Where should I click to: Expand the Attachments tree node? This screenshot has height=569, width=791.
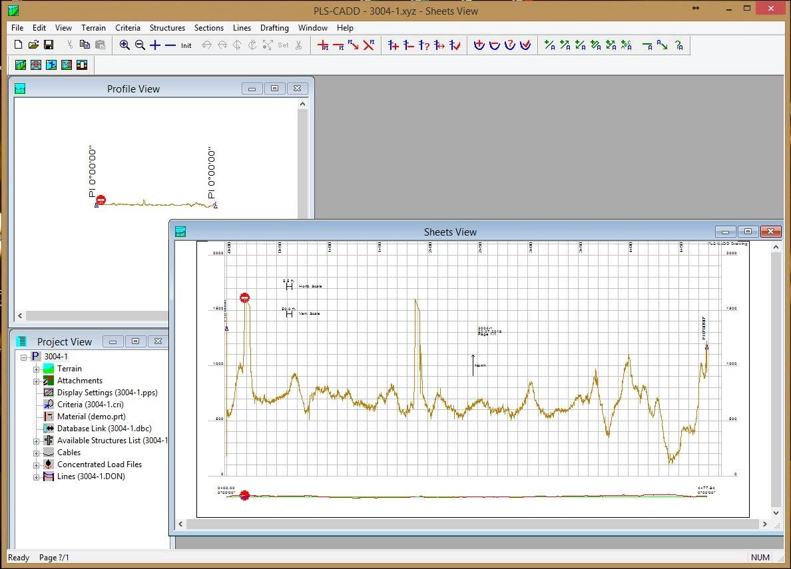pyautogui.click(x=37, y=381)
